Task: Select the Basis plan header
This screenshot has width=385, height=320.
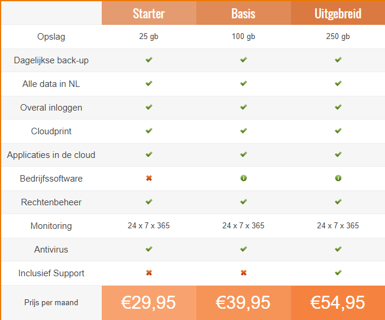Action: [244, 13]
